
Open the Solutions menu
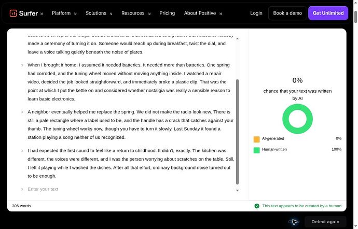point(96,13)
